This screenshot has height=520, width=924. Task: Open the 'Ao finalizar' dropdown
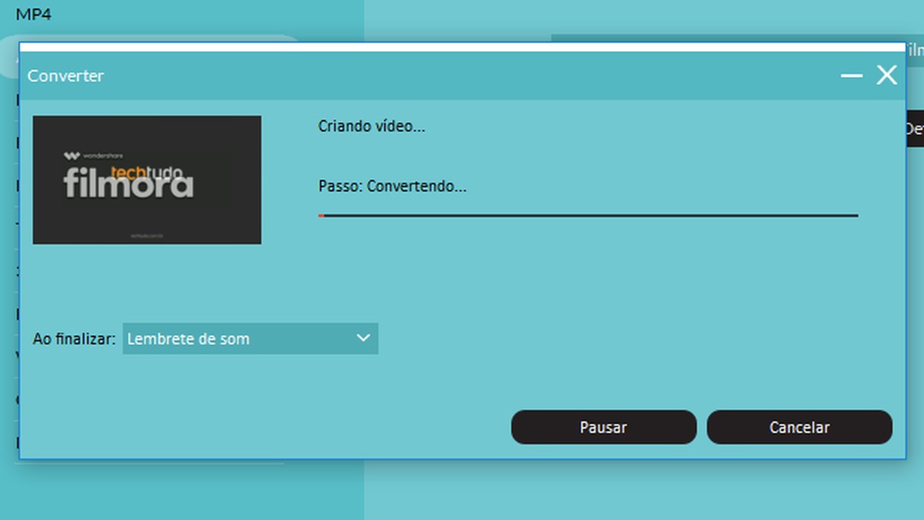click(x=251, y=339)
